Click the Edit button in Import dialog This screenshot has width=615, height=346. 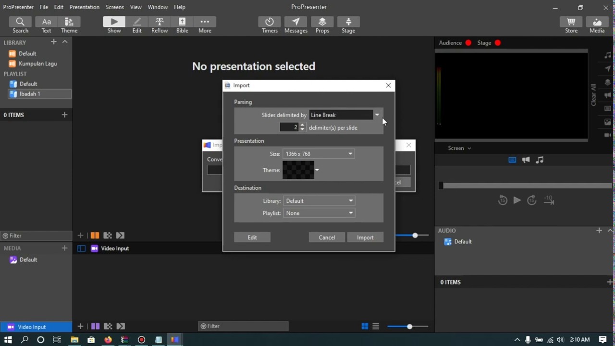pyautogui.click(x=252, y=237)
